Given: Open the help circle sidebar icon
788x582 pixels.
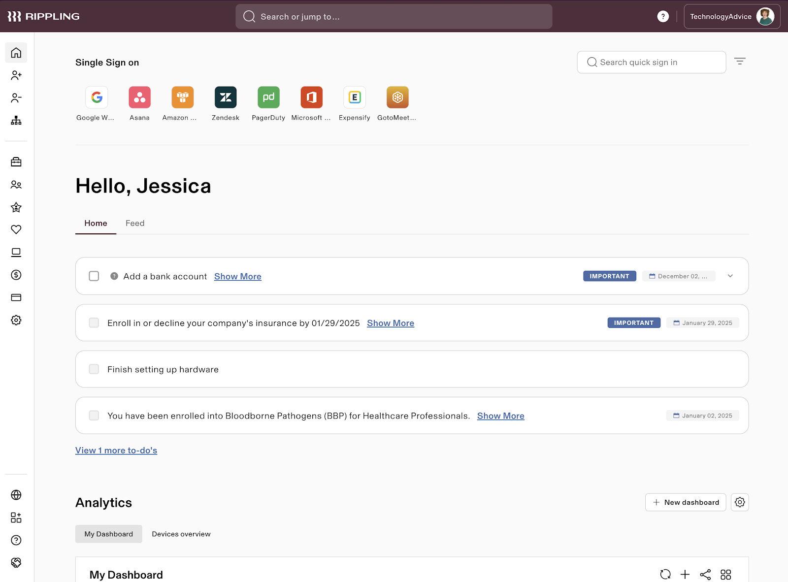Looking at the screenshot, I should coord(16,540).
